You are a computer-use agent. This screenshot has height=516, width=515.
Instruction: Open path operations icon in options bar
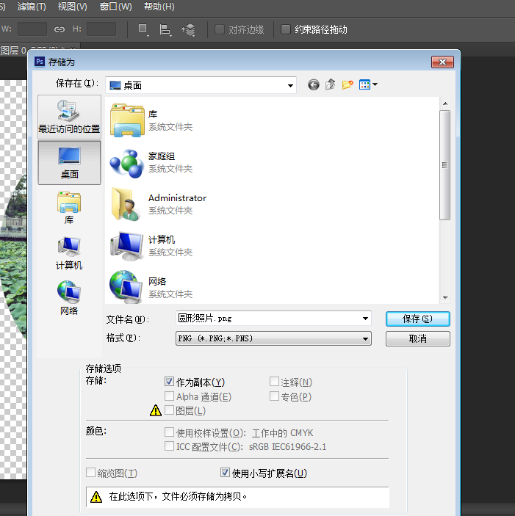143,29
